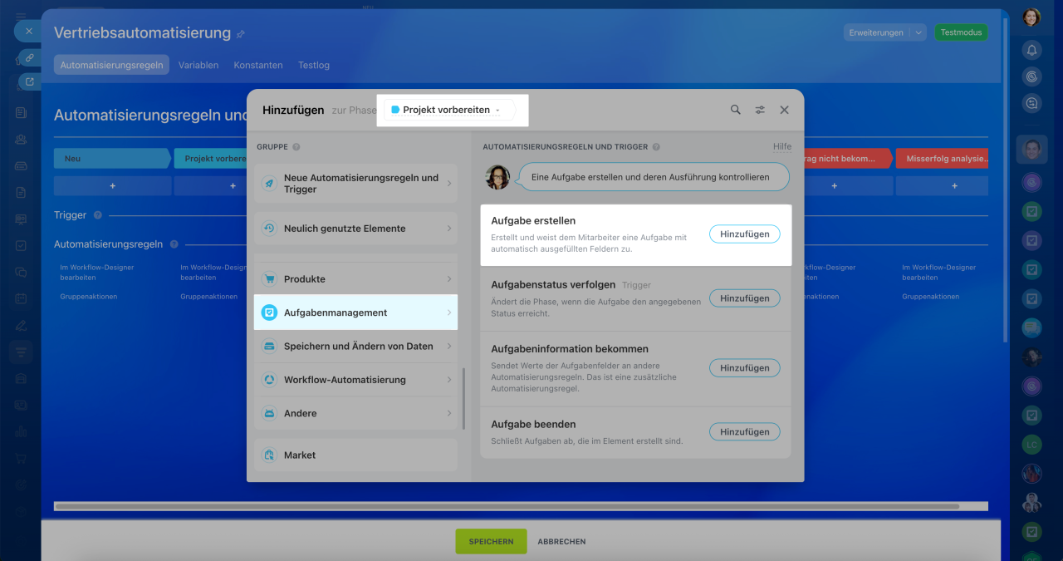Click the history icon of Neulich genutzte Elemente

tap(269, 228)
